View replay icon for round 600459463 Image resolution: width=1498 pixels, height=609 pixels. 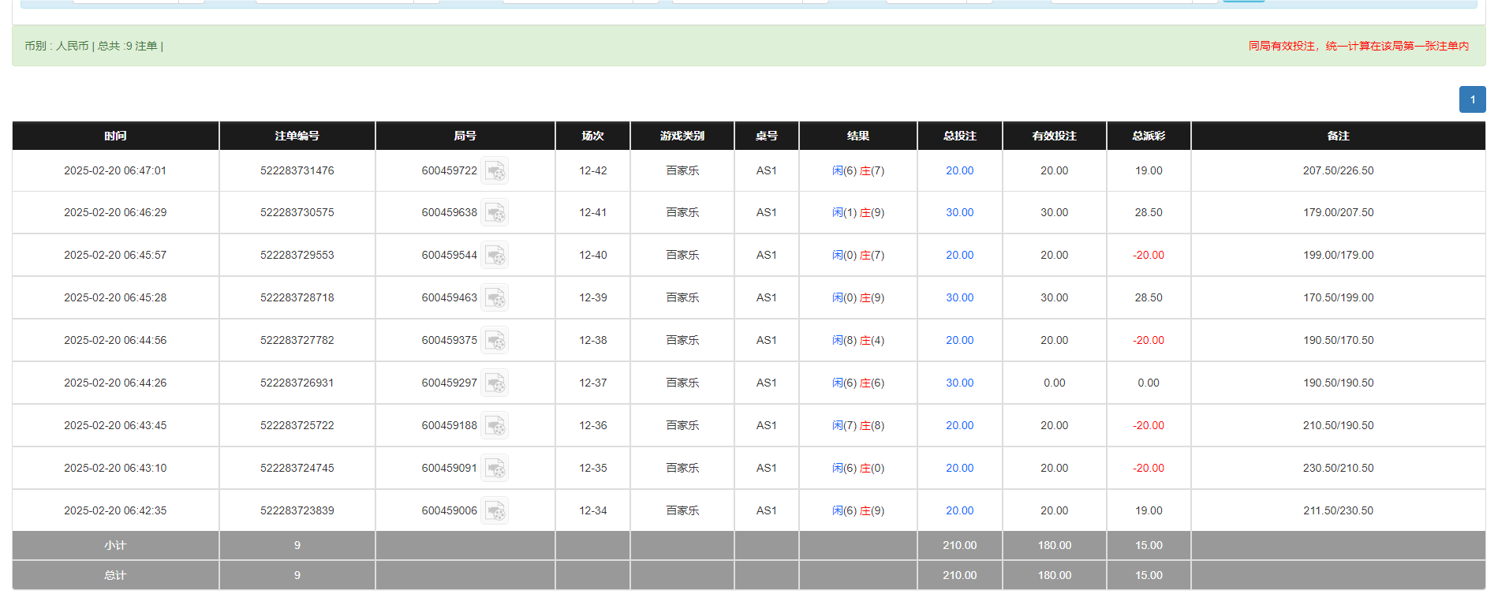coord(495,298)
